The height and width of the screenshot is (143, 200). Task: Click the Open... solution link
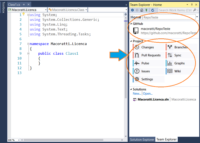148,94
